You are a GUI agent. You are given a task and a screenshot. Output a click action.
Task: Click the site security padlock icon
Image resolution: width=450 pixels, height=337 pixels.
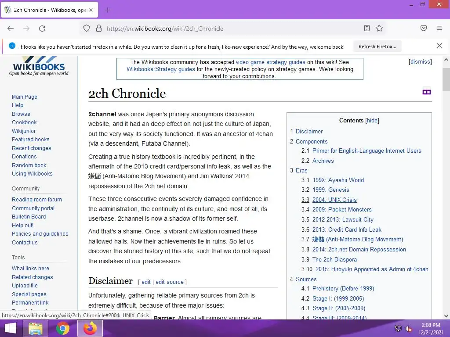click(x=99, y=28)
